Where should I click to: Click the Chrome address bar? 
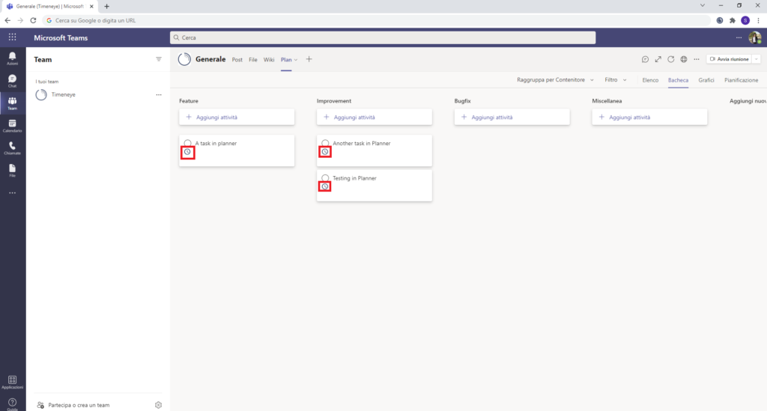[x=377, y=20]
